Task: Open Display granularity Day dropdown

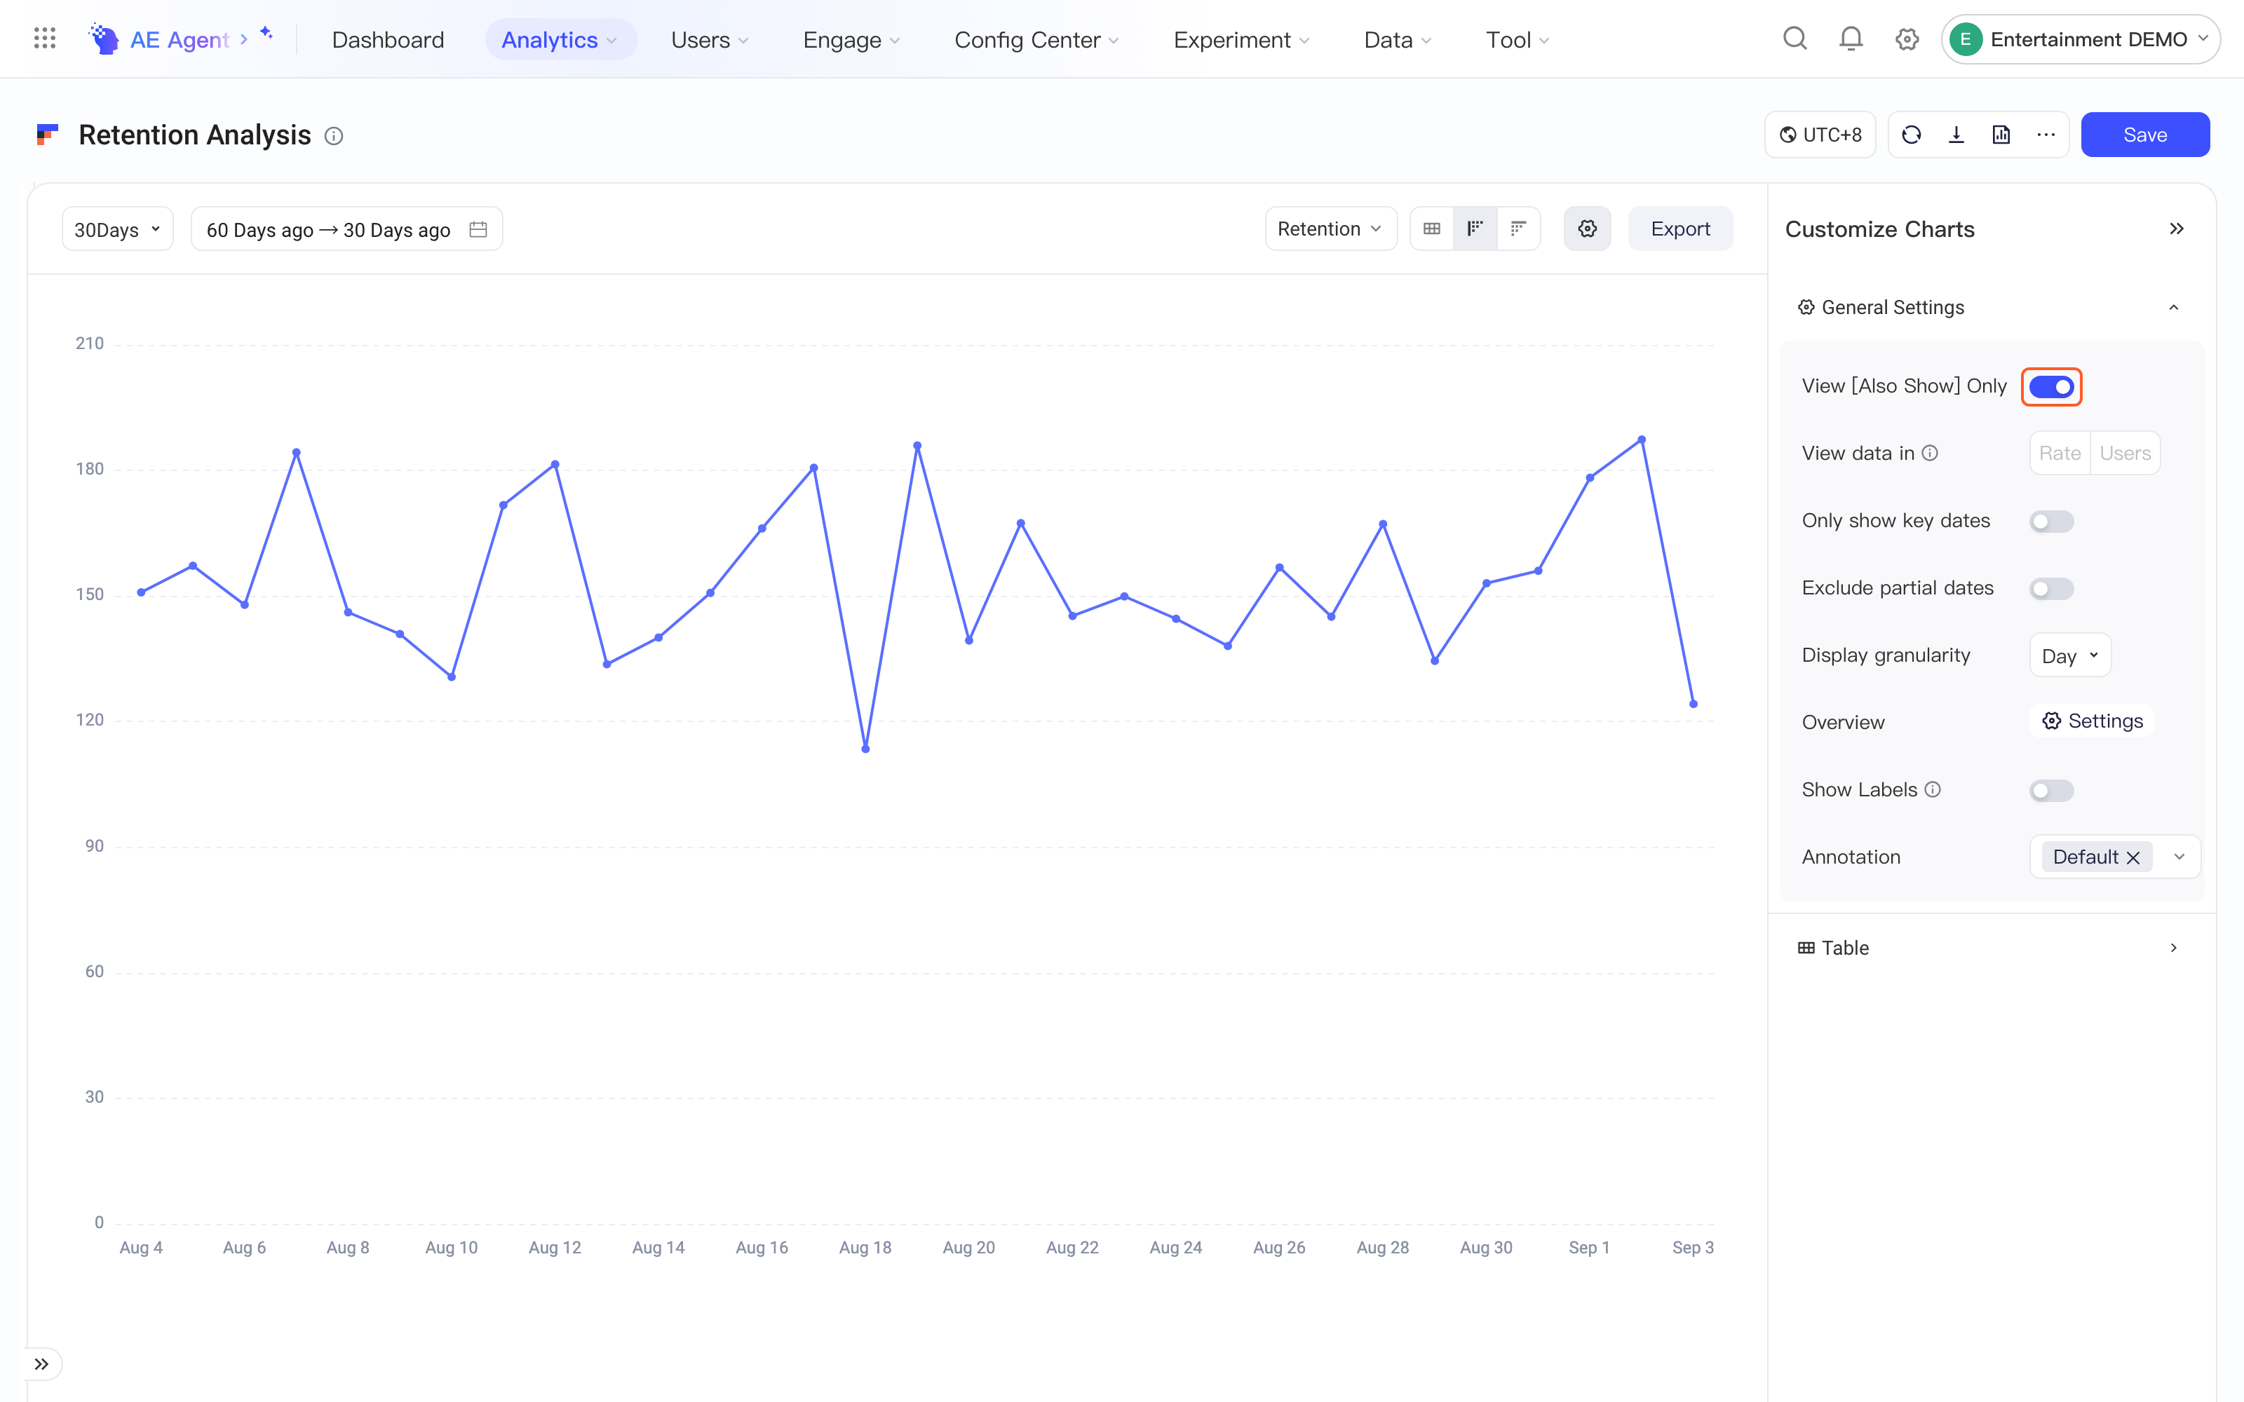Action: click(x=2069, y=655)
